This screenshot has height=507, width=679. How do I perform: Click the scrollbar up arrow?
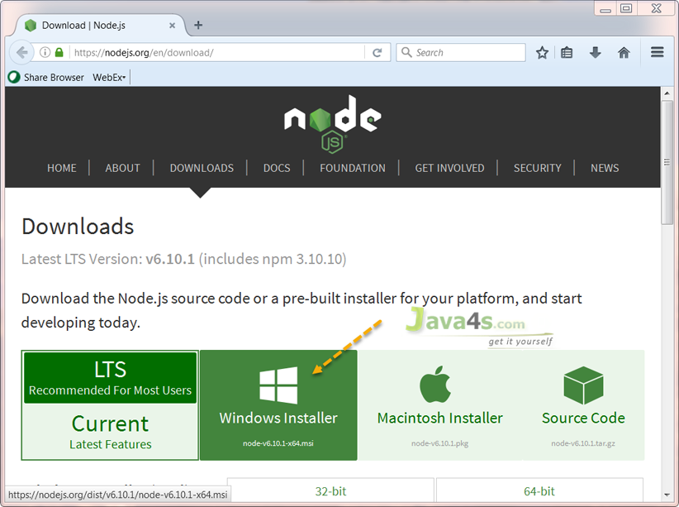click(667, 93)
